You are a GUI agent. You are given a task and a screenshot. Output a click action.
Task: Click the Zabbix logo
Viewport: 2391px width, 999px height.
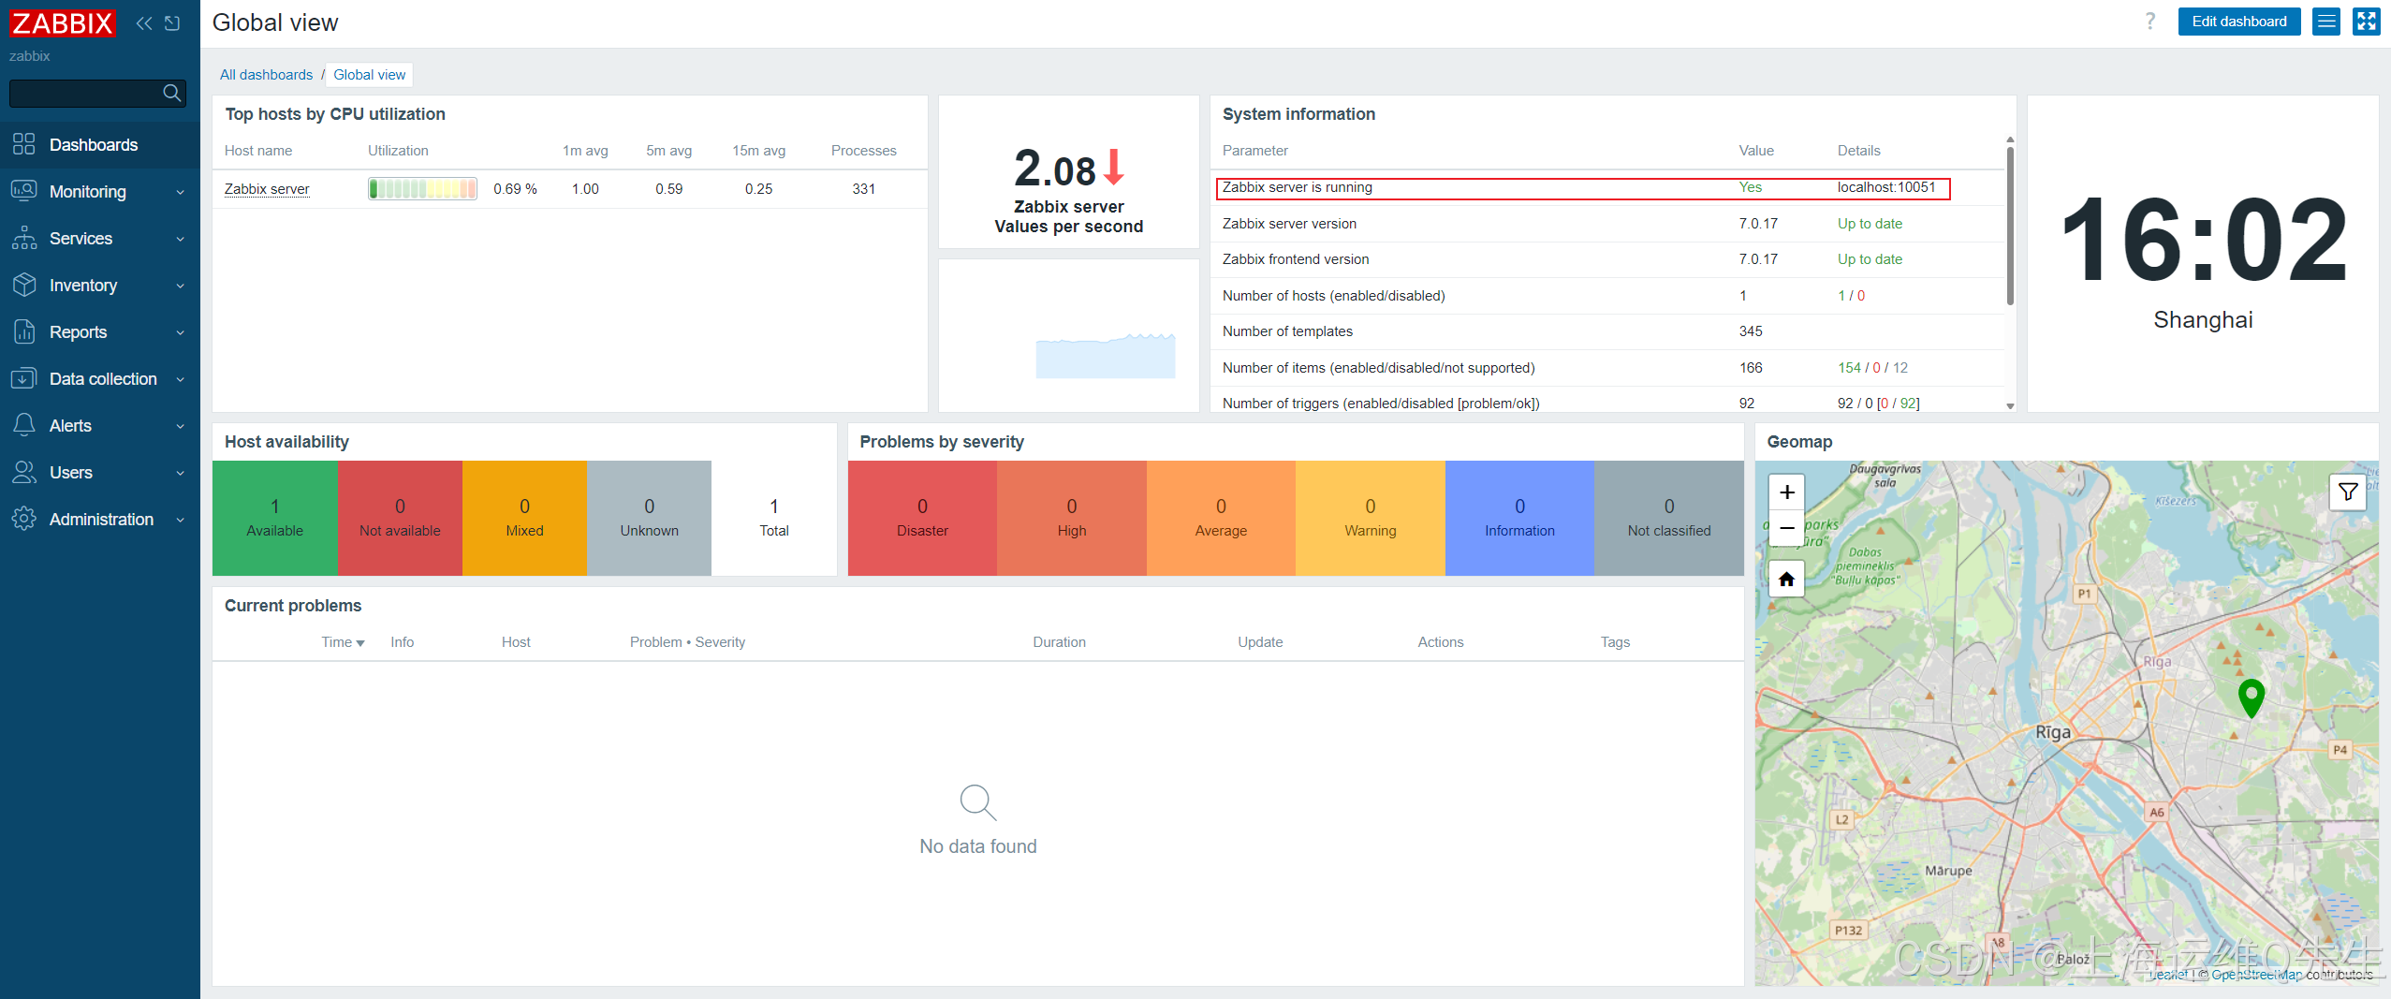click(62, 22)
